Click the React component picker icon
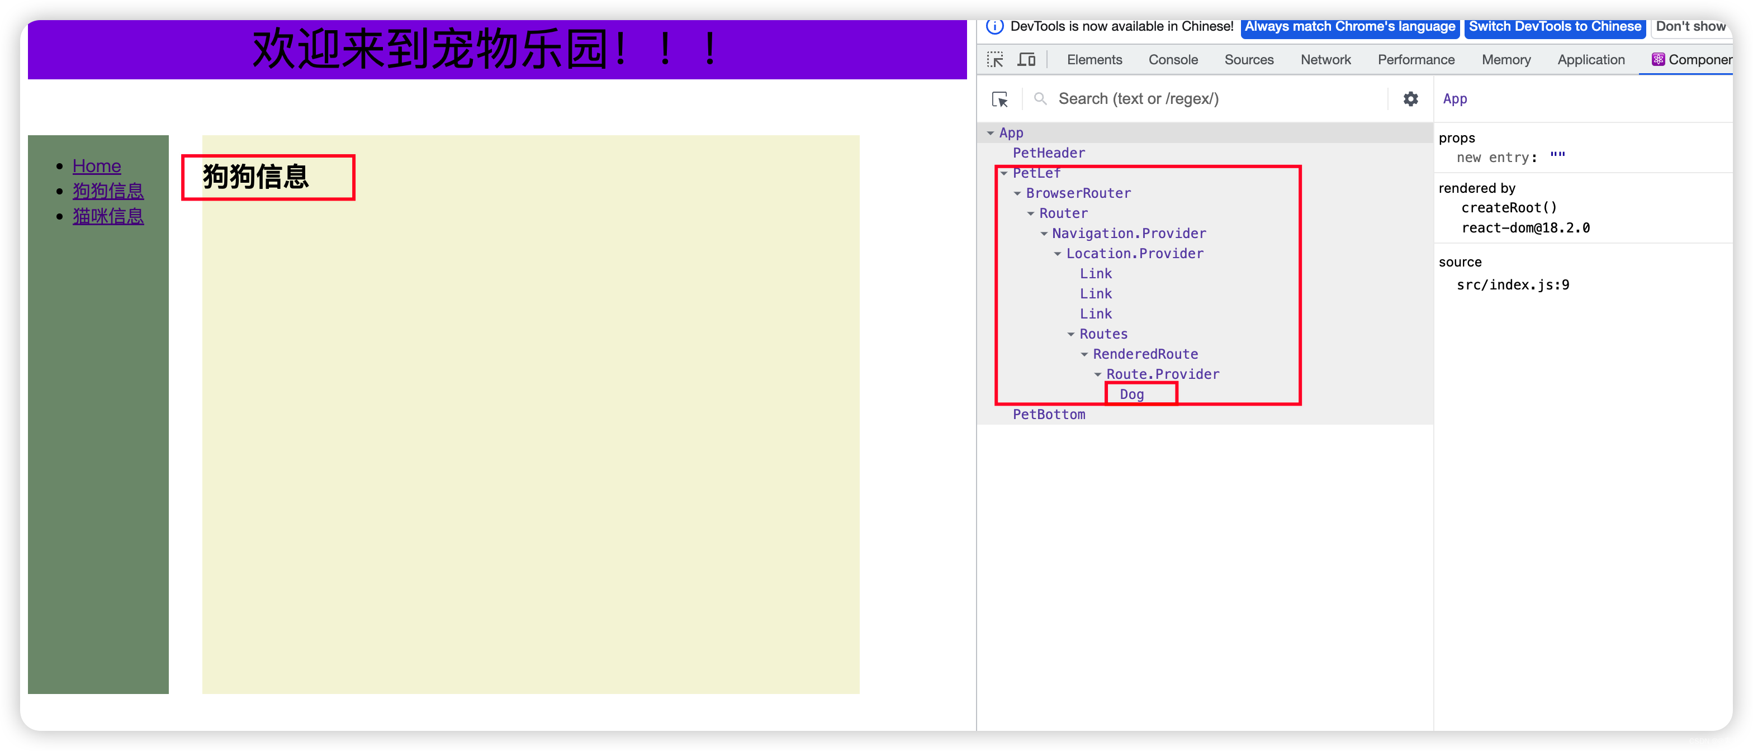Screen dimensions: 1753x751 pos(999,99)
